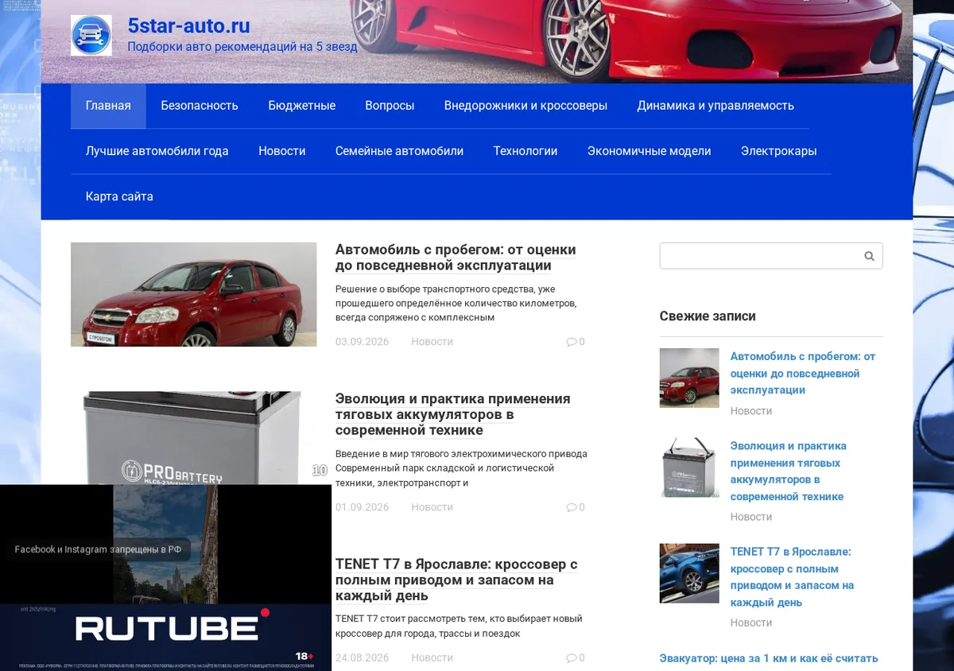
Task: Open article Автомобиль с пробегом headline
Action: 456,258
